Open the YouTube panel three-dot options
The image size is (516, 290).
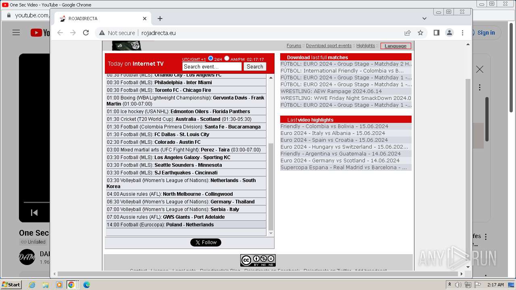tap(479, 87)
